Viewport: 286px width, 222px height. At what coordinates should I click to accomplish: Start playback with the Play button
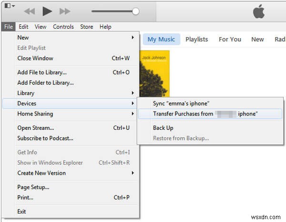(x=47, y=11)
